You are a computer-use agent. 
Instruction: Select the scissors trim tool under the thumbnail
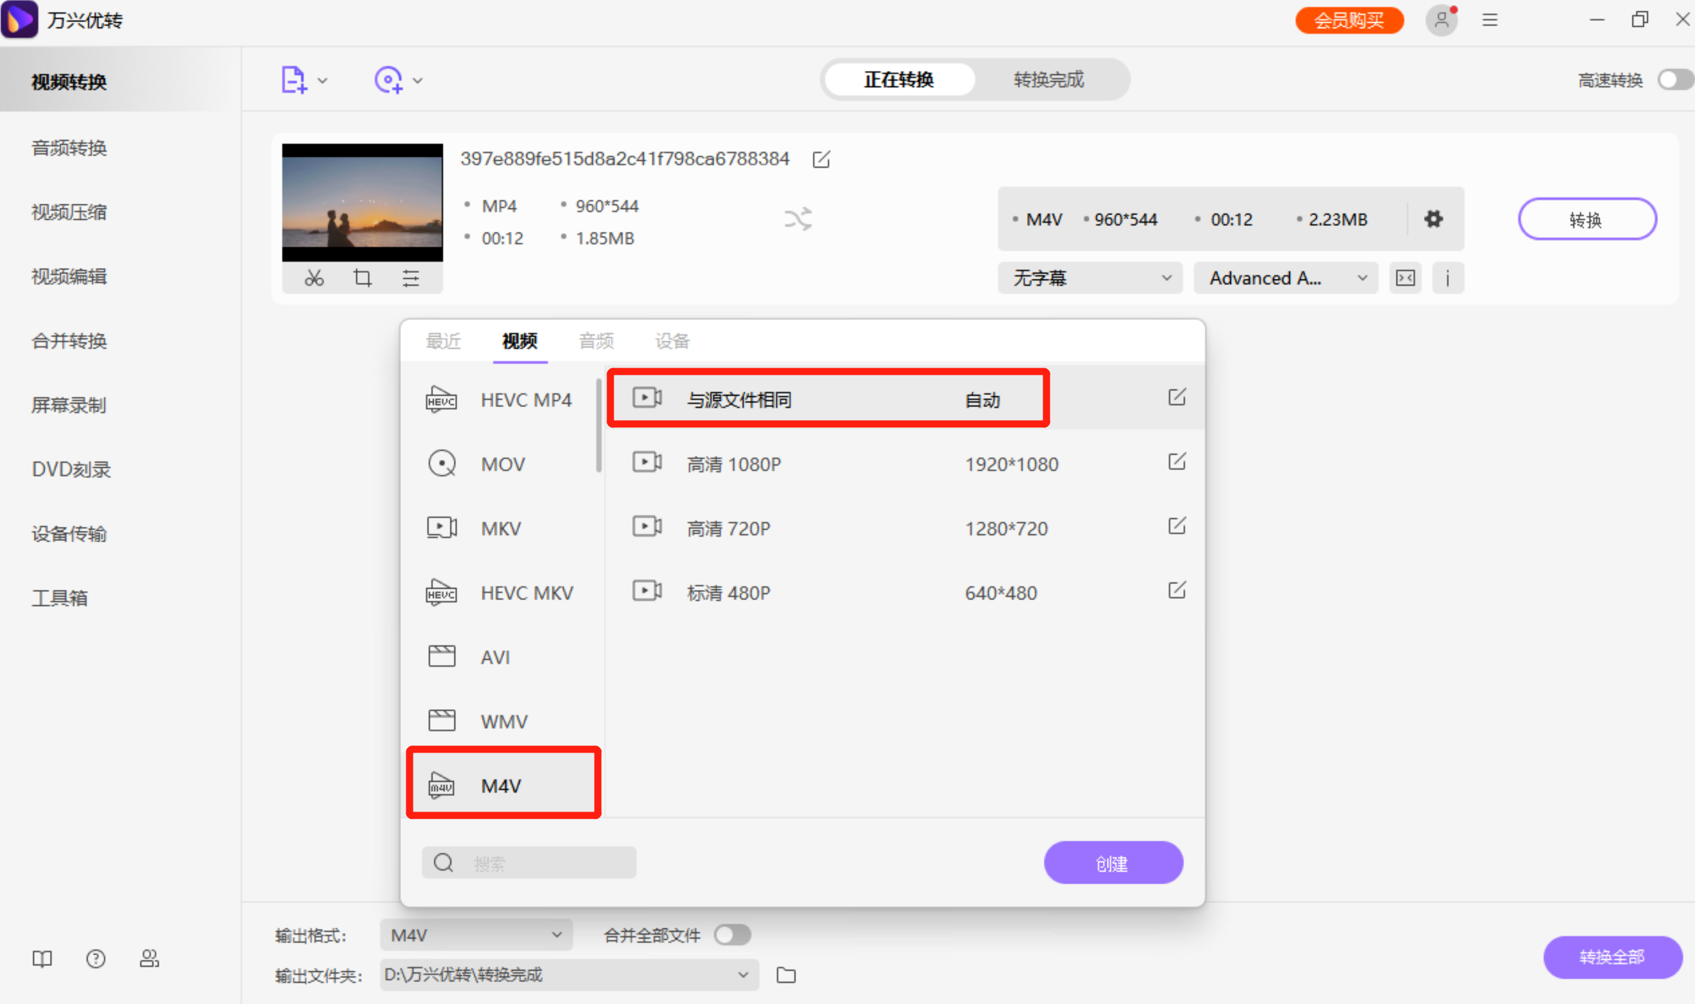[313, 278]
